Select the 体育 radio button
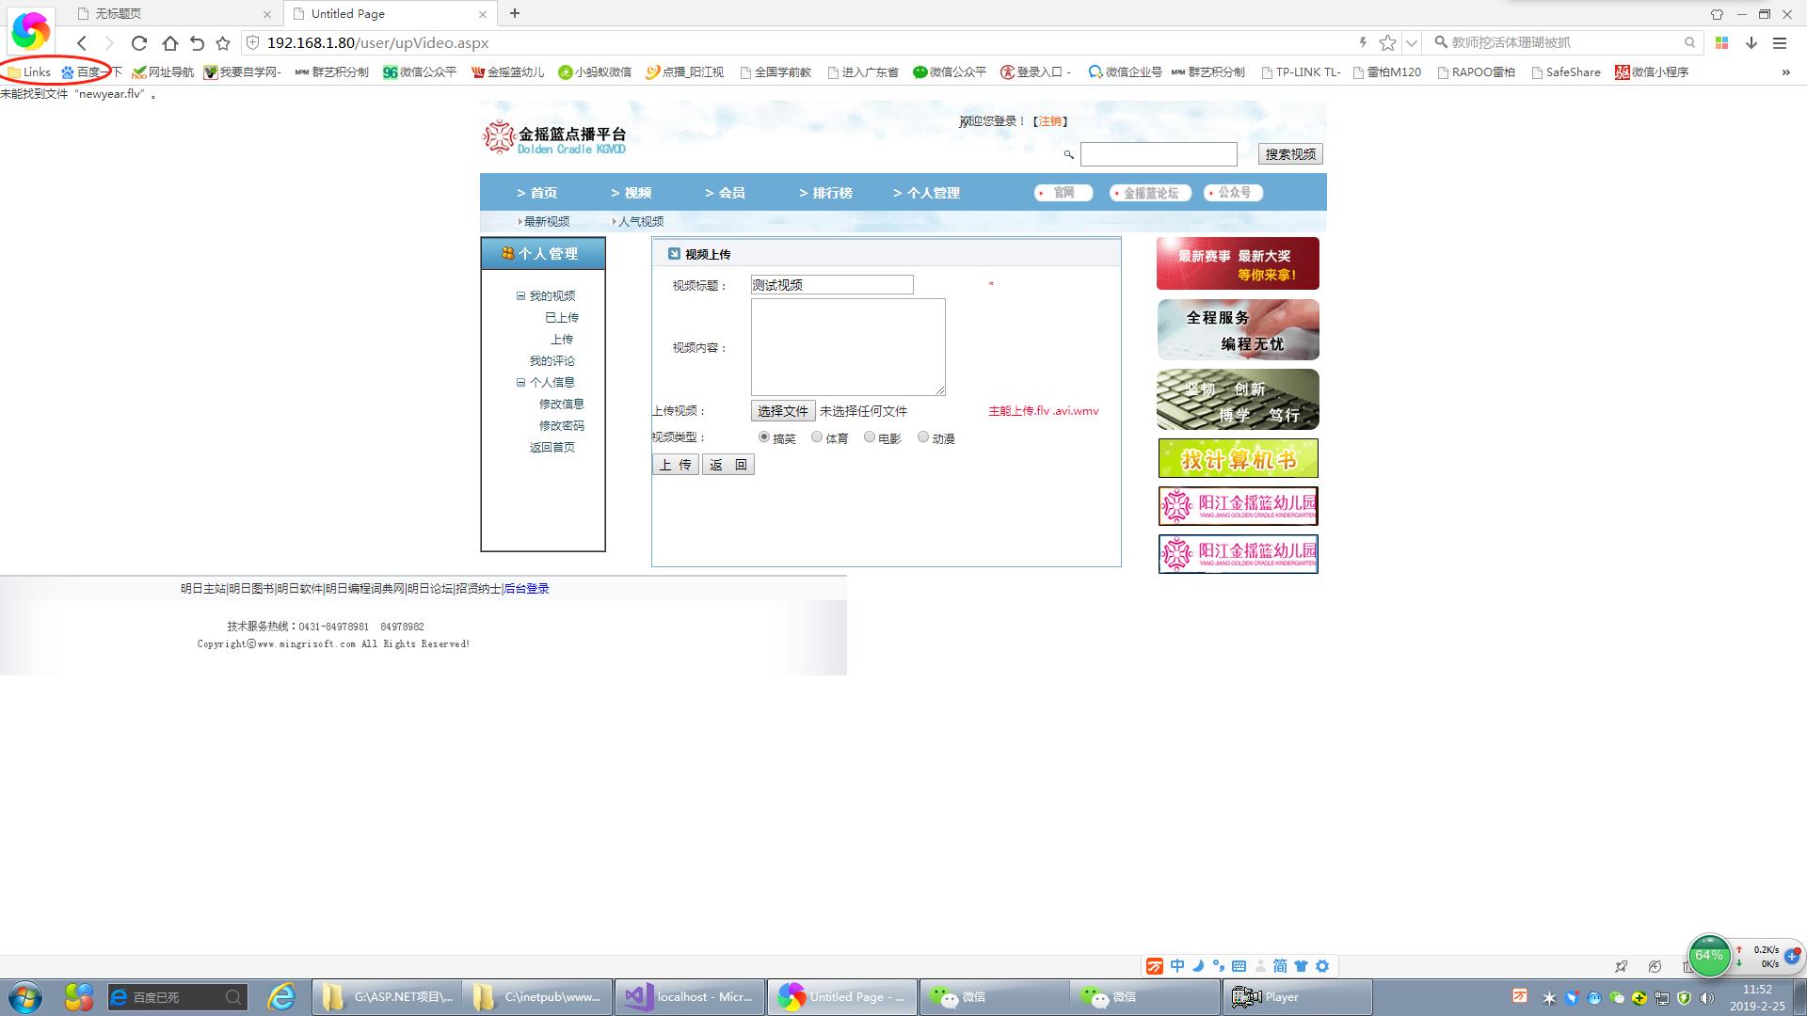1807x1016 pixels. click(817, 437)
